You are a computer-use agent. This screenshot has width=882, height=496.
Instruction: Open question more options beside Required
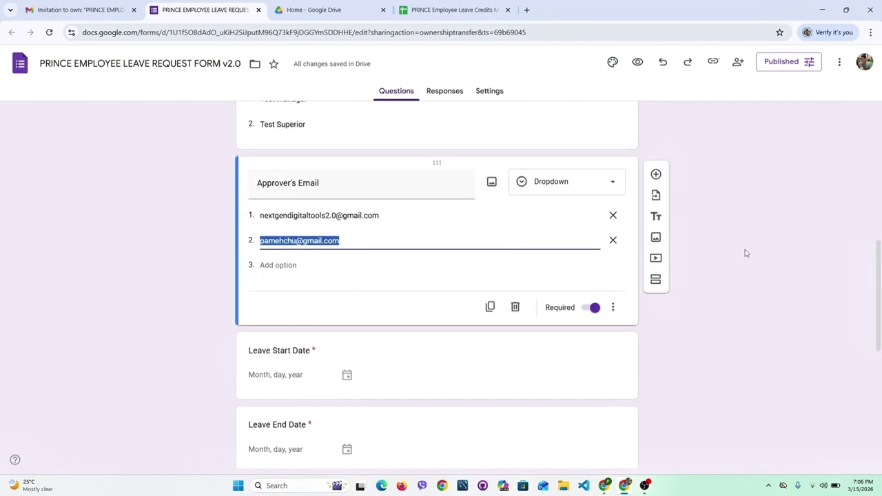click(x=613, y=307)
